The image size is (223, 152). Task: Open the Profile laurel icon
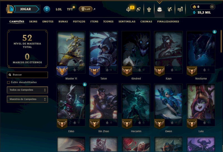coord(149,9)
